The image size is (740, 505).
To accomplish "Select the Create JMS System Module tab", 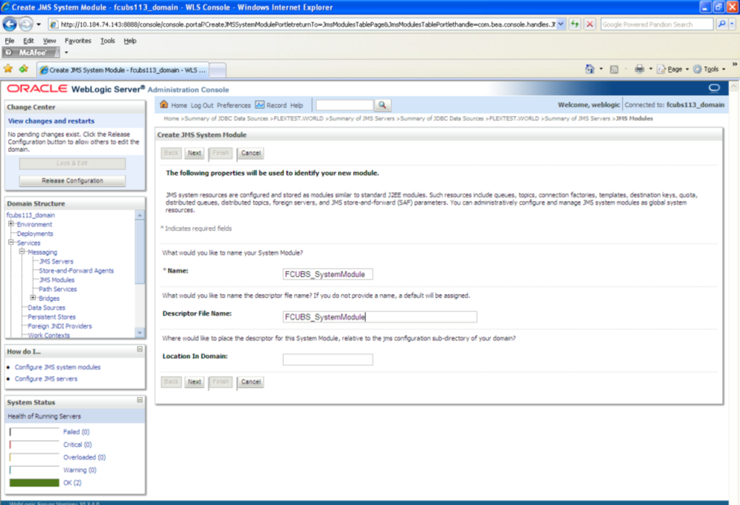I will [x=123, y=70].
